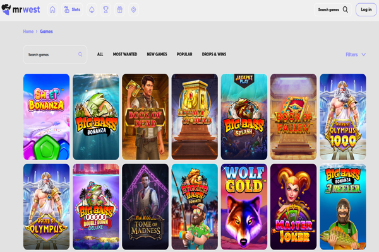Open the Sweet Bonanza game
Viewport: 379px width, 252px height.
pyautogui.click(x=46, y=117)
